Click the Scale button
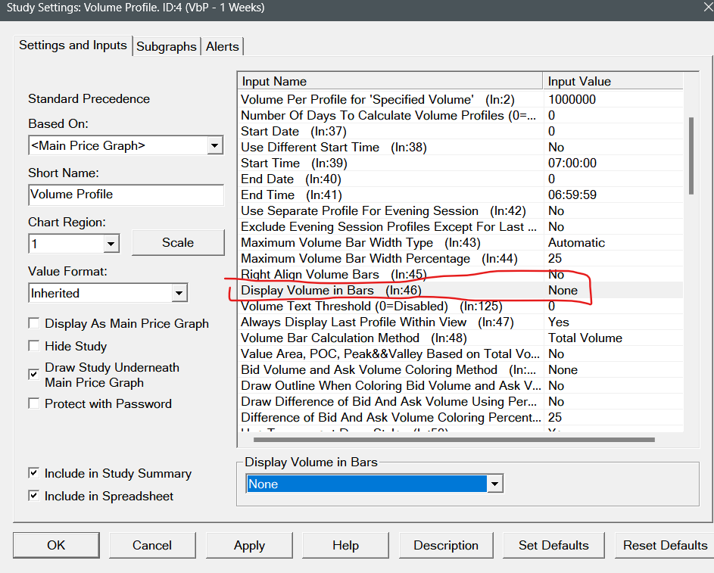Viewport: 714px width, 573px height. pos(178,242)
